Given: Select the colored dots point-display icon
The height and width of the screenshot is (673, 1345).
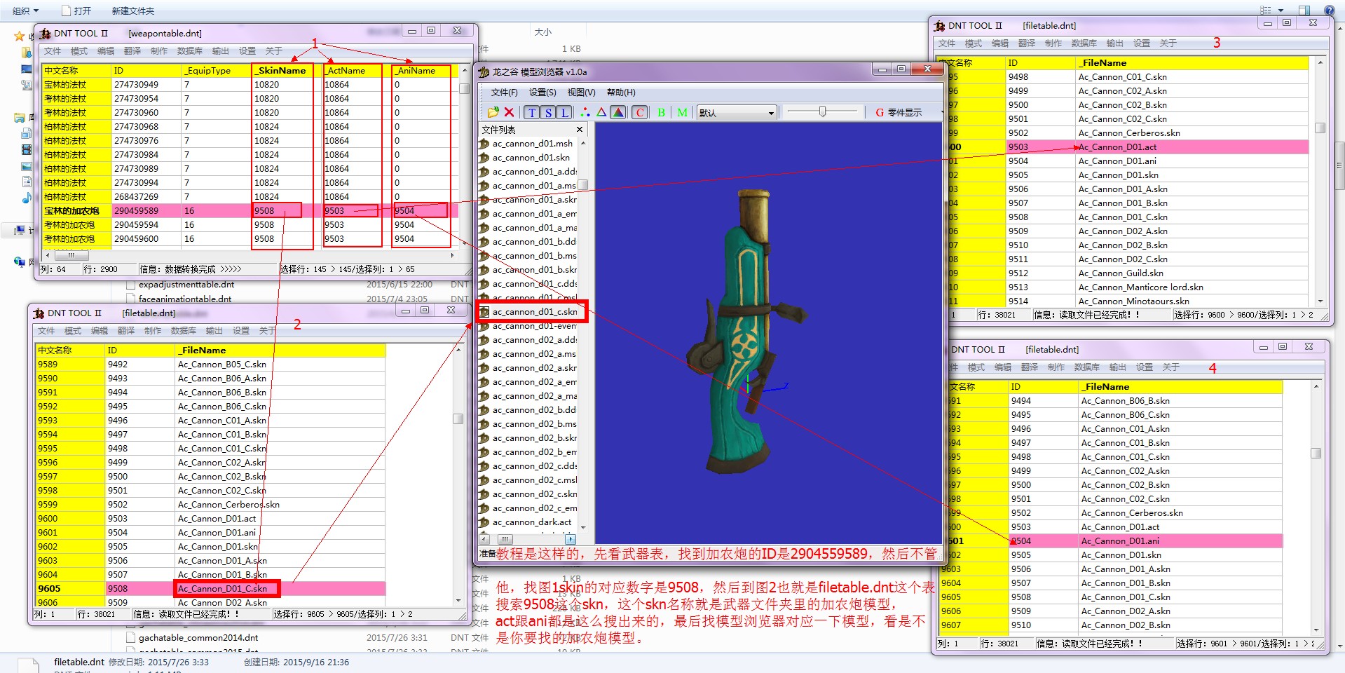Looking at the screenshot, I should tap(585, 112).
